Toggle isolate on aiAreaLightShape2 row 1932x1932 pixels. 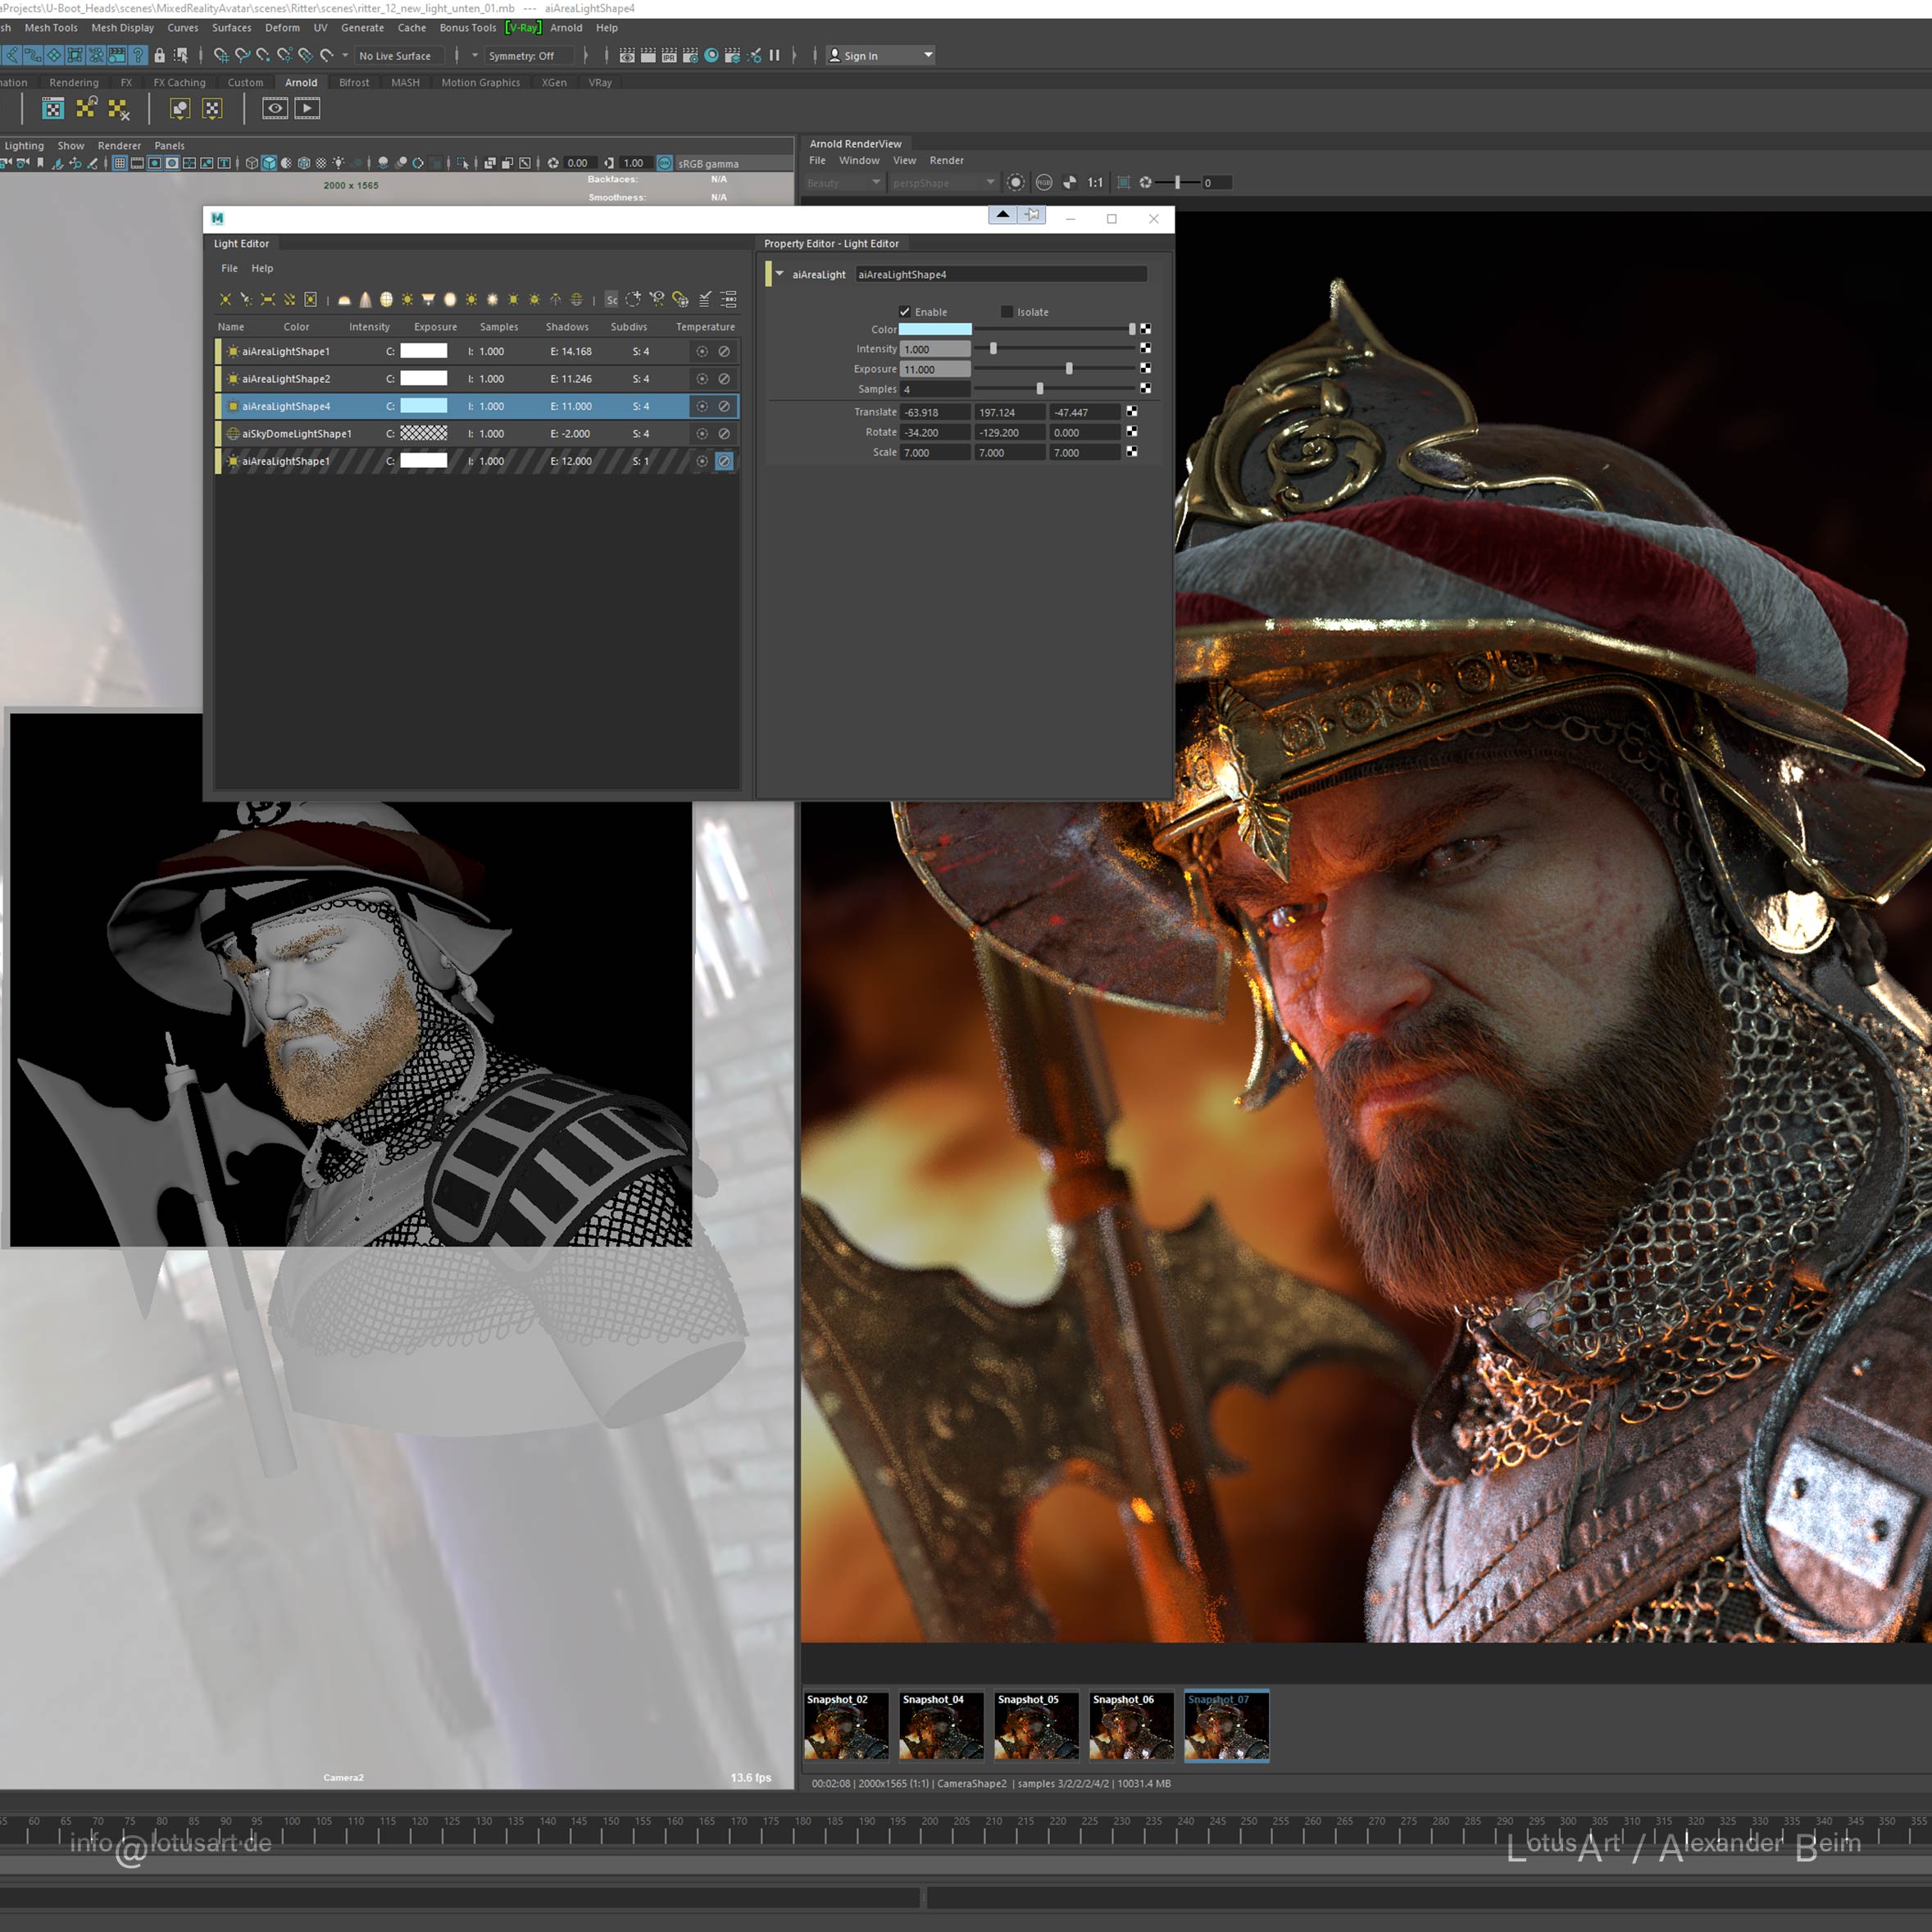702,379
